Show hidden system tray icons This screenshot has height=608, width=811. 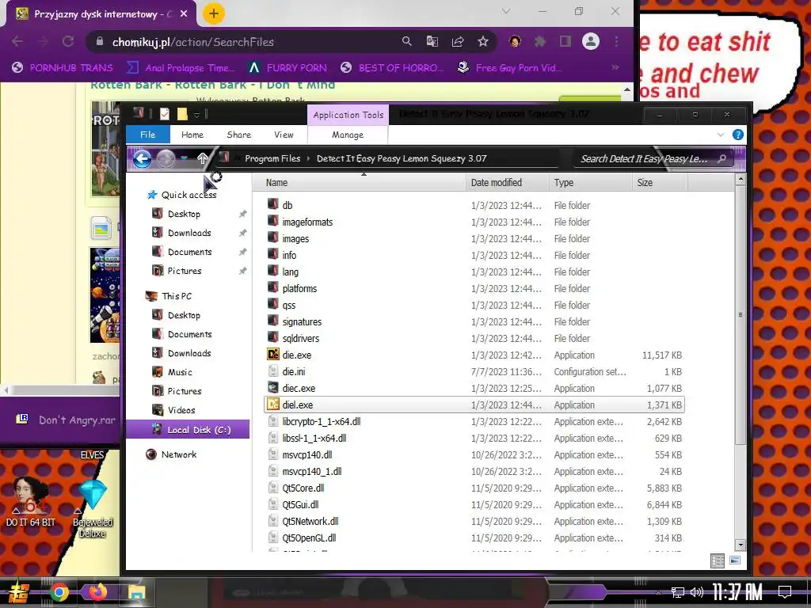658,592
